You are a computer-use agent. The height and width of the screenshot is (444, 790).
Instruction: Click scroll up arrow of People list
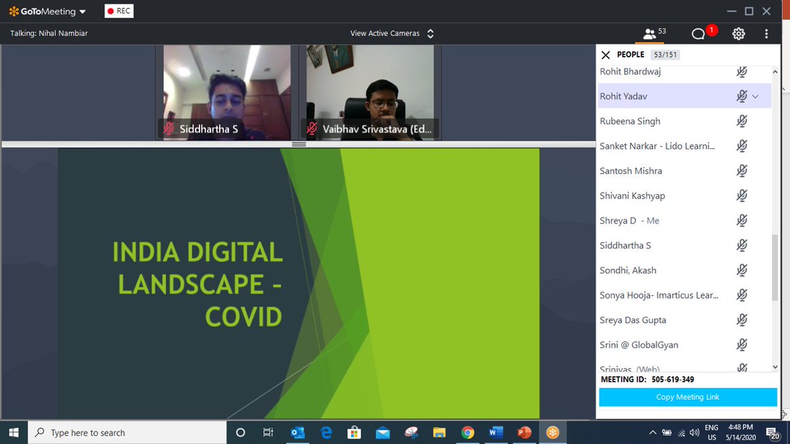coord(775,71)
